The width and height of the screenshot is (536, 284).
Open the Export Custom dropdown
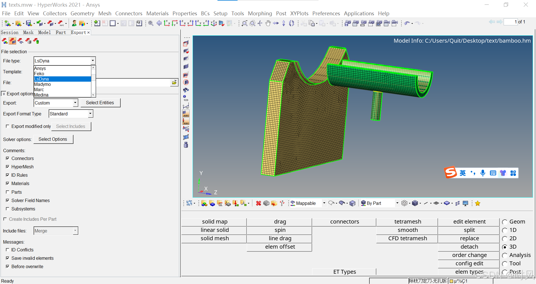click(75, 103)
